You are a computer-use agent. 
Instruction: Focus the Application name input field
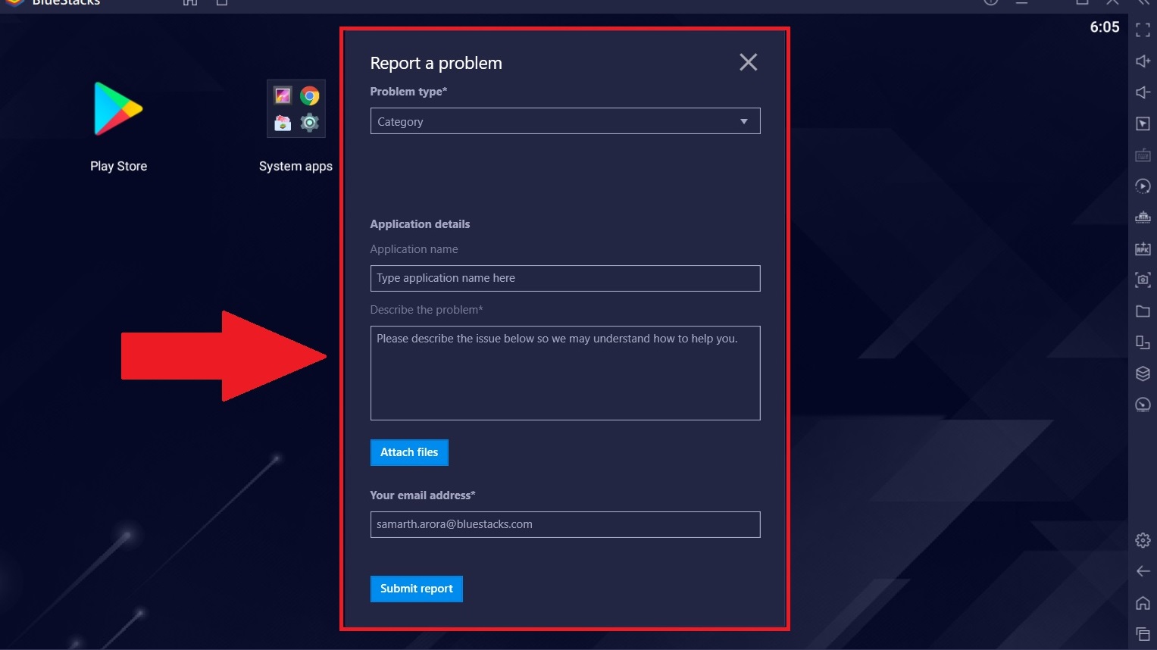[x=565, y=278]
